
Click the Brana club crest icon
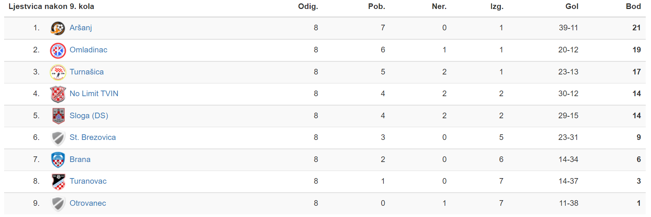tap(58, 160)
